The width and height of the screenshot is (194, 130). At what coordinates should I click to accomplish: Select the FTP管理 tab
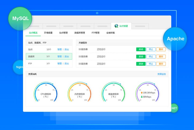pyautogui.click(x=96, y=33)
